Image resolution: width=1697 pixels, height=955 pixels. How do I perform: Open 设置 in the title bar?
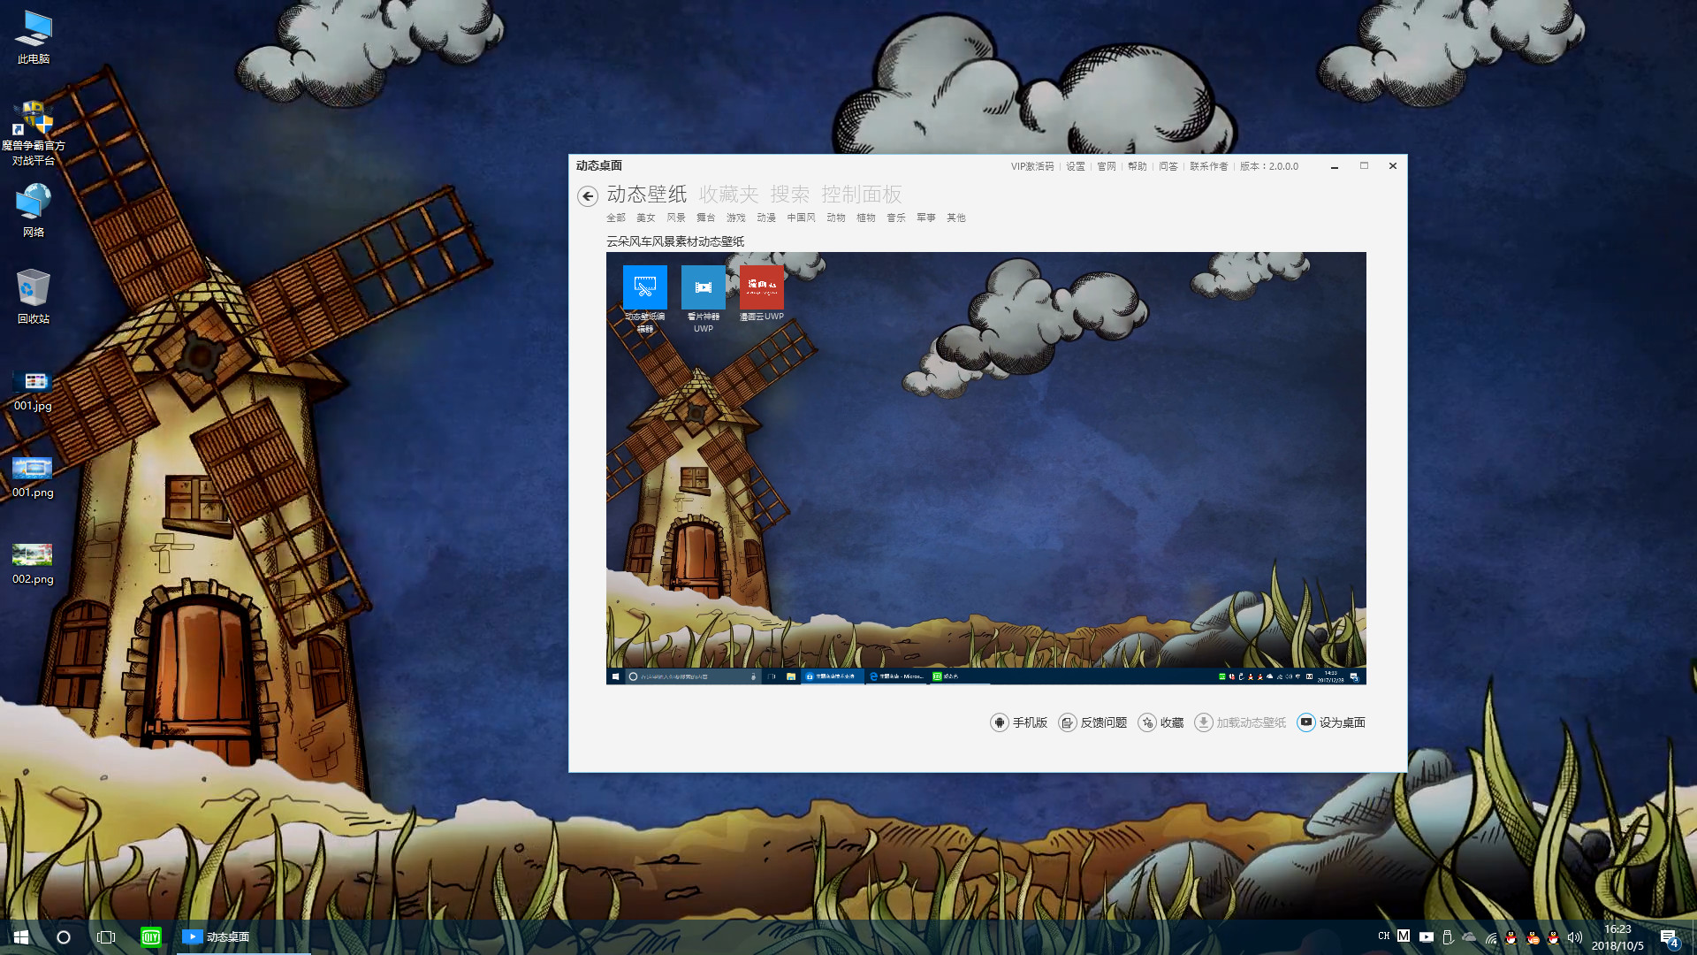point(1075,166)
